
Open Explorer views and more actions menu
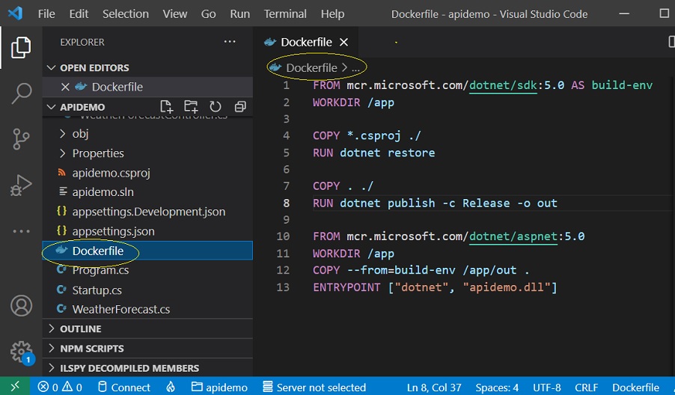click(230, 42)
